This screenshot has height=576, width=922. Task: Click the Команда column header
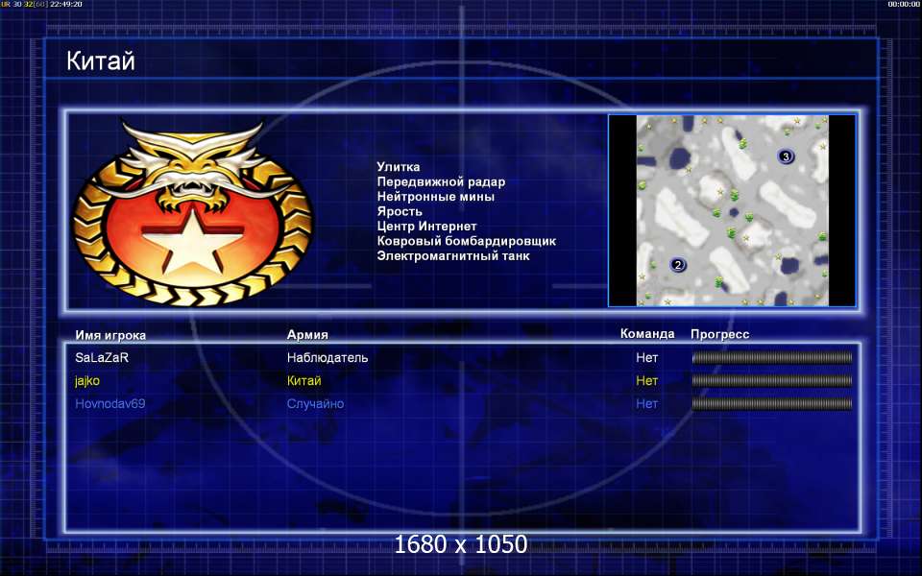click(x=647, y=334)
